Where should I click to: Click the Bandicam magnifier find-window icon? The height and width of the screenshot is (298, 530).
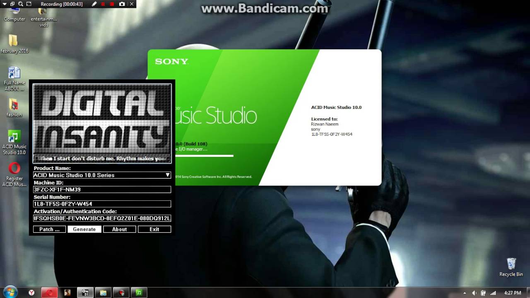[x=21, y=4]
